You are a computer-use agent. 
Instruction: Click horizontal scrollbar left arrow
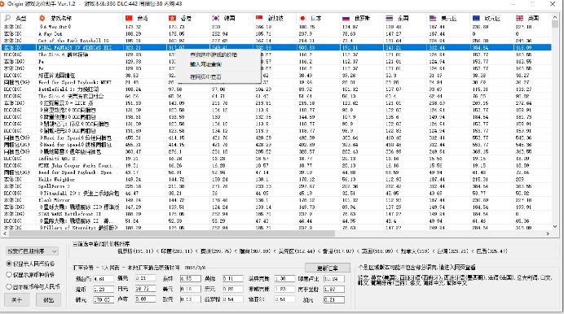pyautogui.click(x=5, y=233)
